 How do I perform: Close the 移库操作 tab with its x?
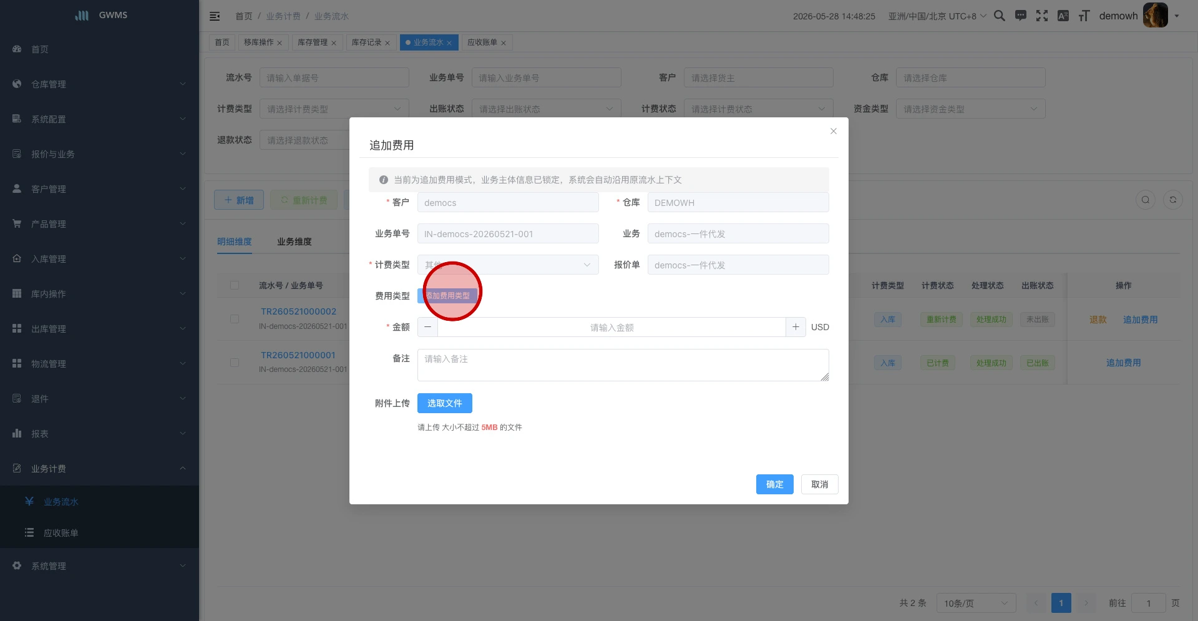click(280, 43)
